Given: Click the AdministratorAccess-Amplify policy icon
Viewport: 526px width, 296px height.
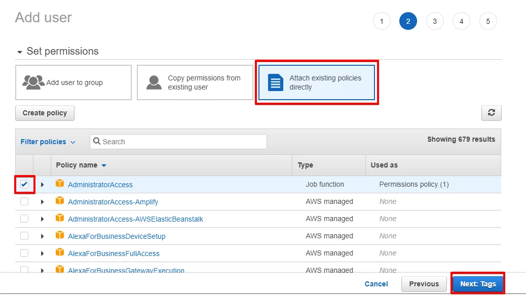Looking at the screenshot, I should tap(60, 201).
